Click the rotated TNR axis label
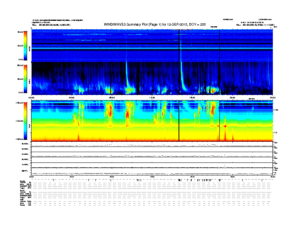 (x=29, y=126)
